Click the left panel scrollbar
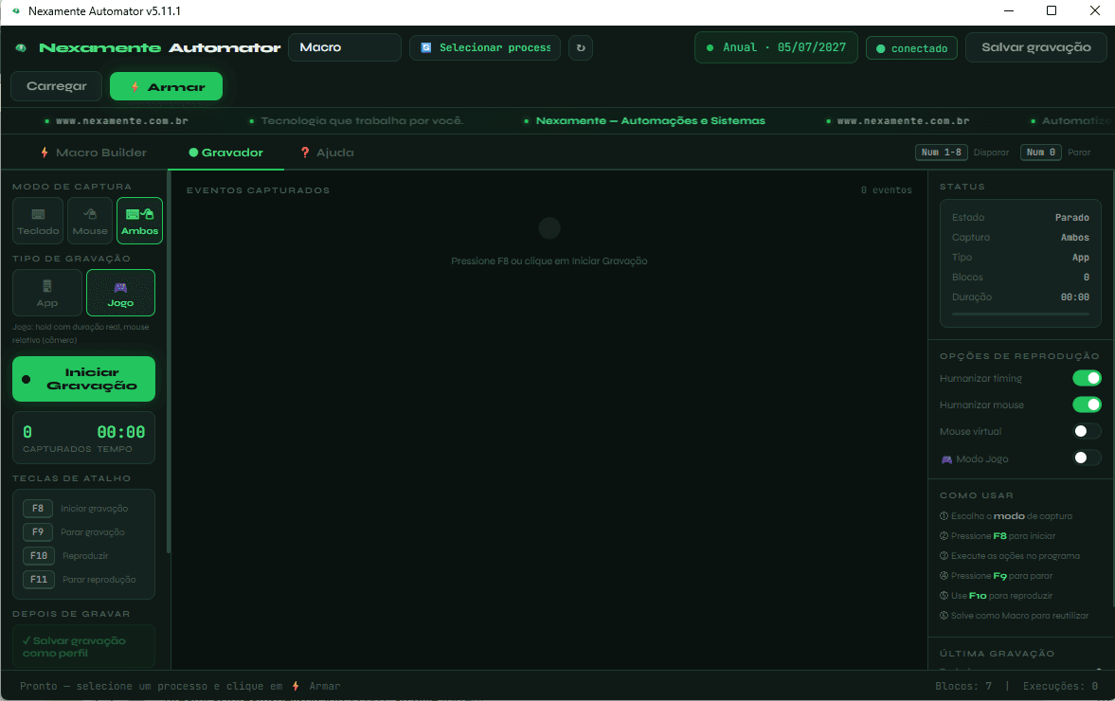This screenshot has width=1115, height=701. point(169,363)
